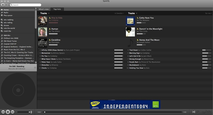Go forward with the right arrow button
Image resolution: width=213 pixels, height=115 pixels.
click(7, 5)
